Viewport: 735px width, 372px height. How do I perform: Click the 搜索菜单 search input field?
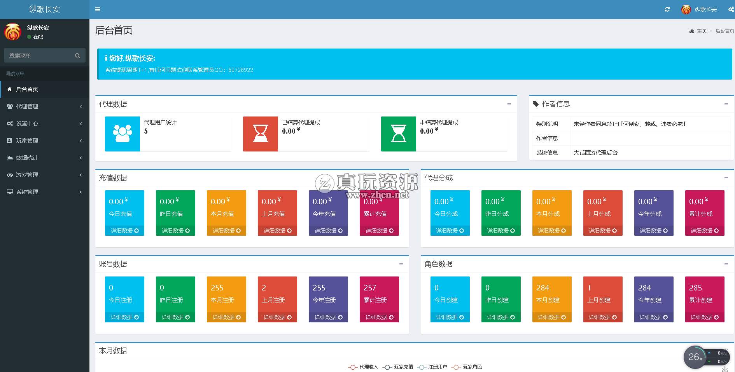[39, 56]
